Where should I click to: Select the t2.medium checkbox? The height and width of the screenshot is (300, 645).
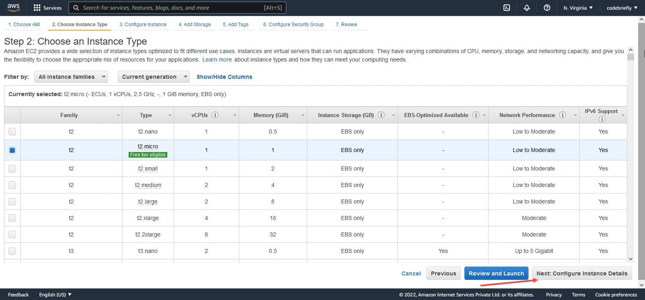[x=12, y=185]
